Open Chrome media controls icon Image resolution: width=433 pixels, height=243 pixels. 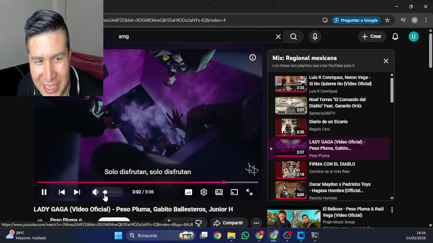click(x=403, y=20)
